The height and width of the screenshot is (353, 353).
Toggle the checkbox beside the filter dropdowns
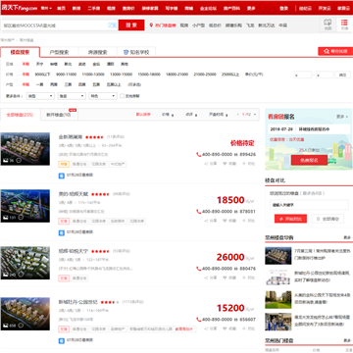(122, 96)
